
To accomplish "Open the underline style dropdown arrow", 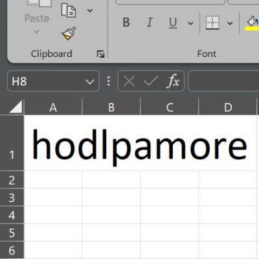I will point(190,23).
